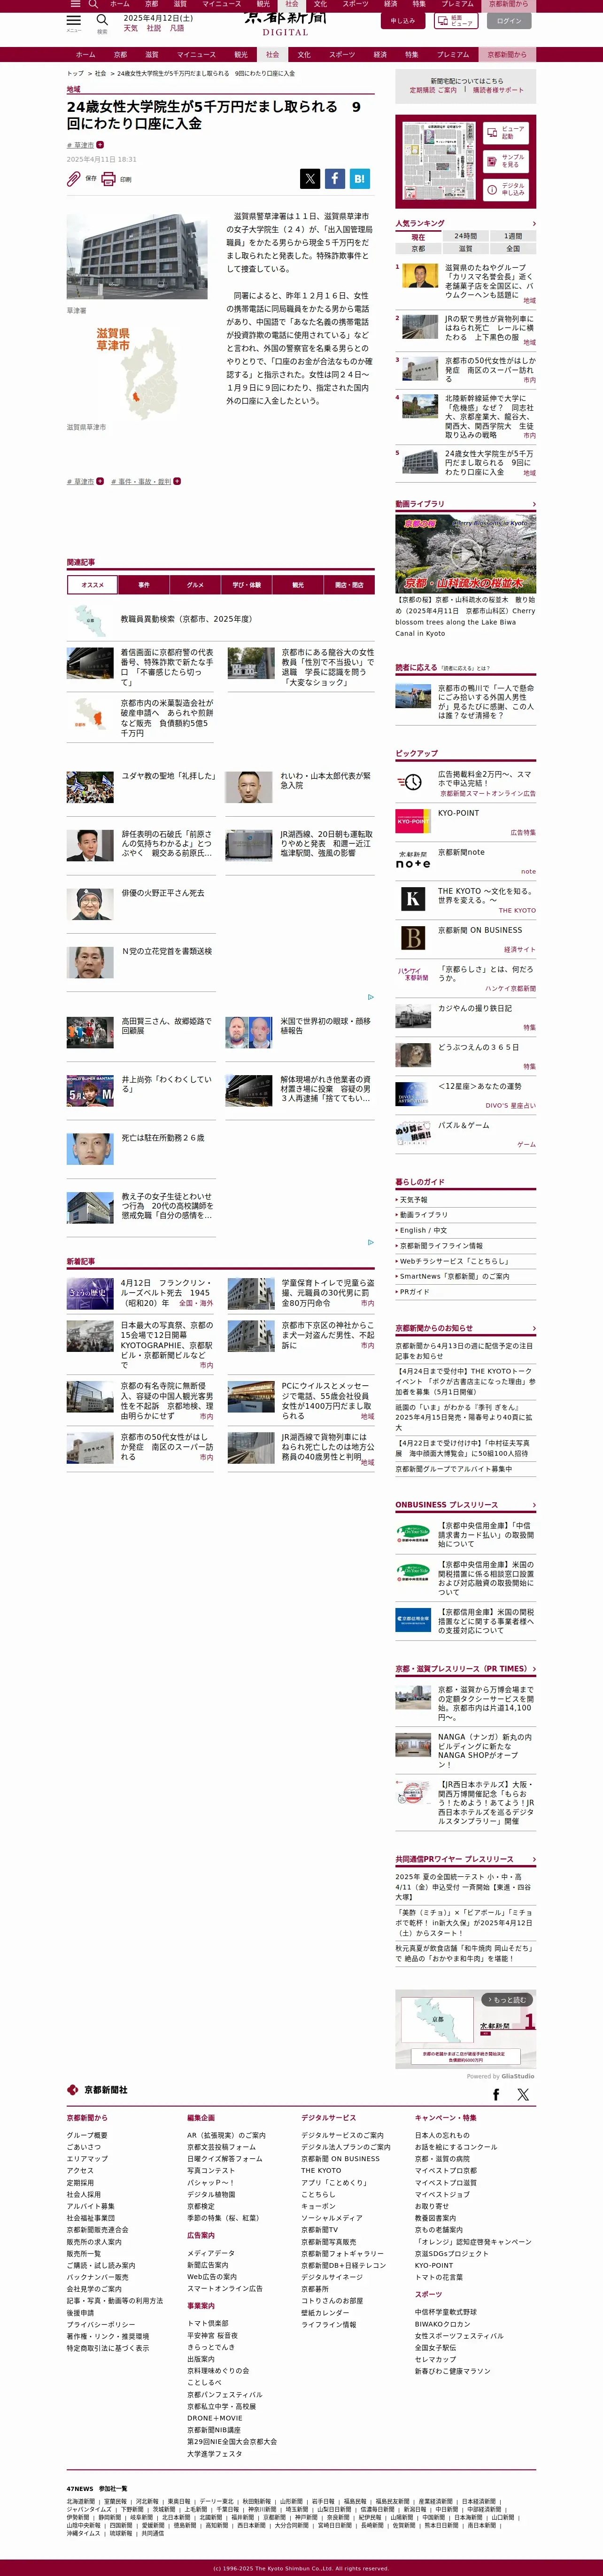Viewport: 603px width, 2576px height.
Task: Click 京都新聞社 footer logo
Action: tap(97, 2090)
